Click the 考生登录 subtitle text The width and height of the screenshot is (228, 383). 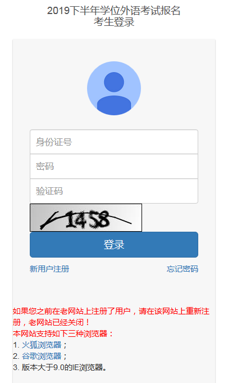coord(114,22)
